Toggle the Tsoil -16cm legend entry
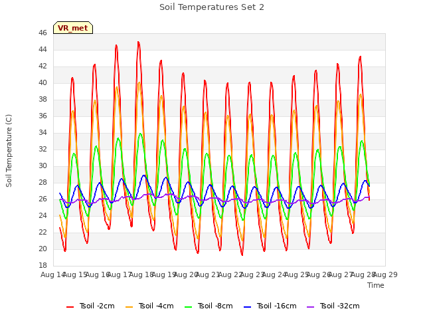 [270, 306]
